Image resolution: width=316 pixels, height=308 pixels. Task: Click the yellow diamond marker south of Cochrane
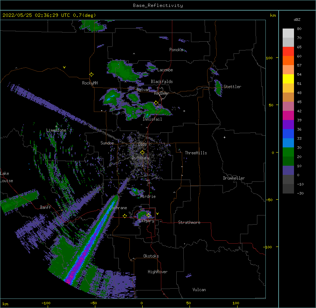point(125,216)
